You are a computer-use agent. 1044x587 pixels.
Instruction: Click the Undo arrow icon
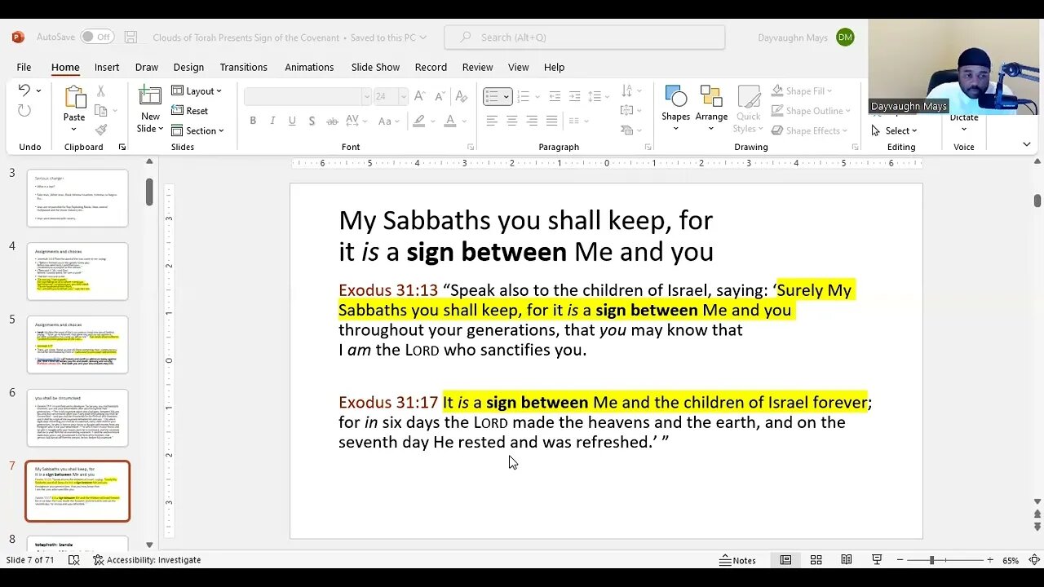tap(24, 90)
